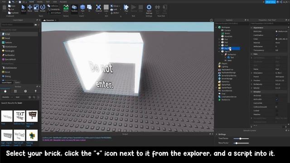This screenshot has height=163, width=290.
Task: Toggle the CastShadow checkbox
Action: point(277,35)
